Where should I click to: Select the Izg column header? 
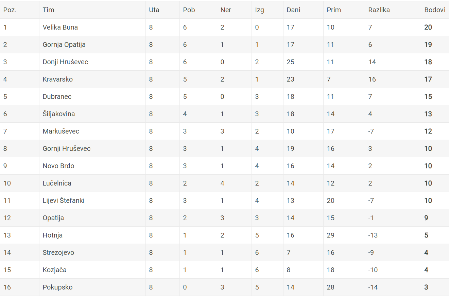click(259, 10)
